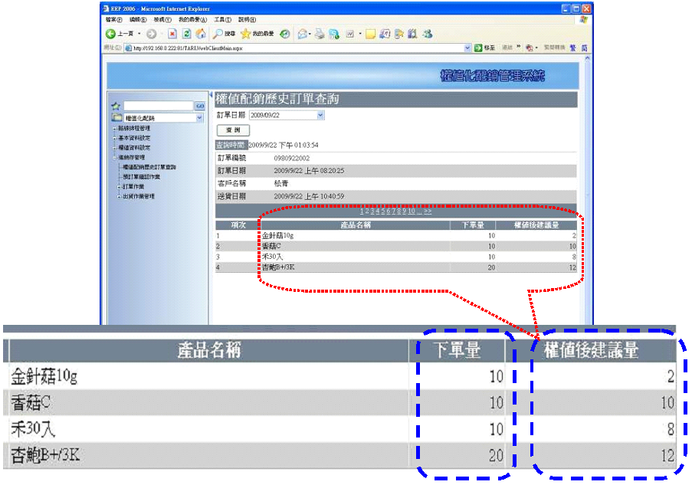Go to the browser Home icon

(200, 34)
